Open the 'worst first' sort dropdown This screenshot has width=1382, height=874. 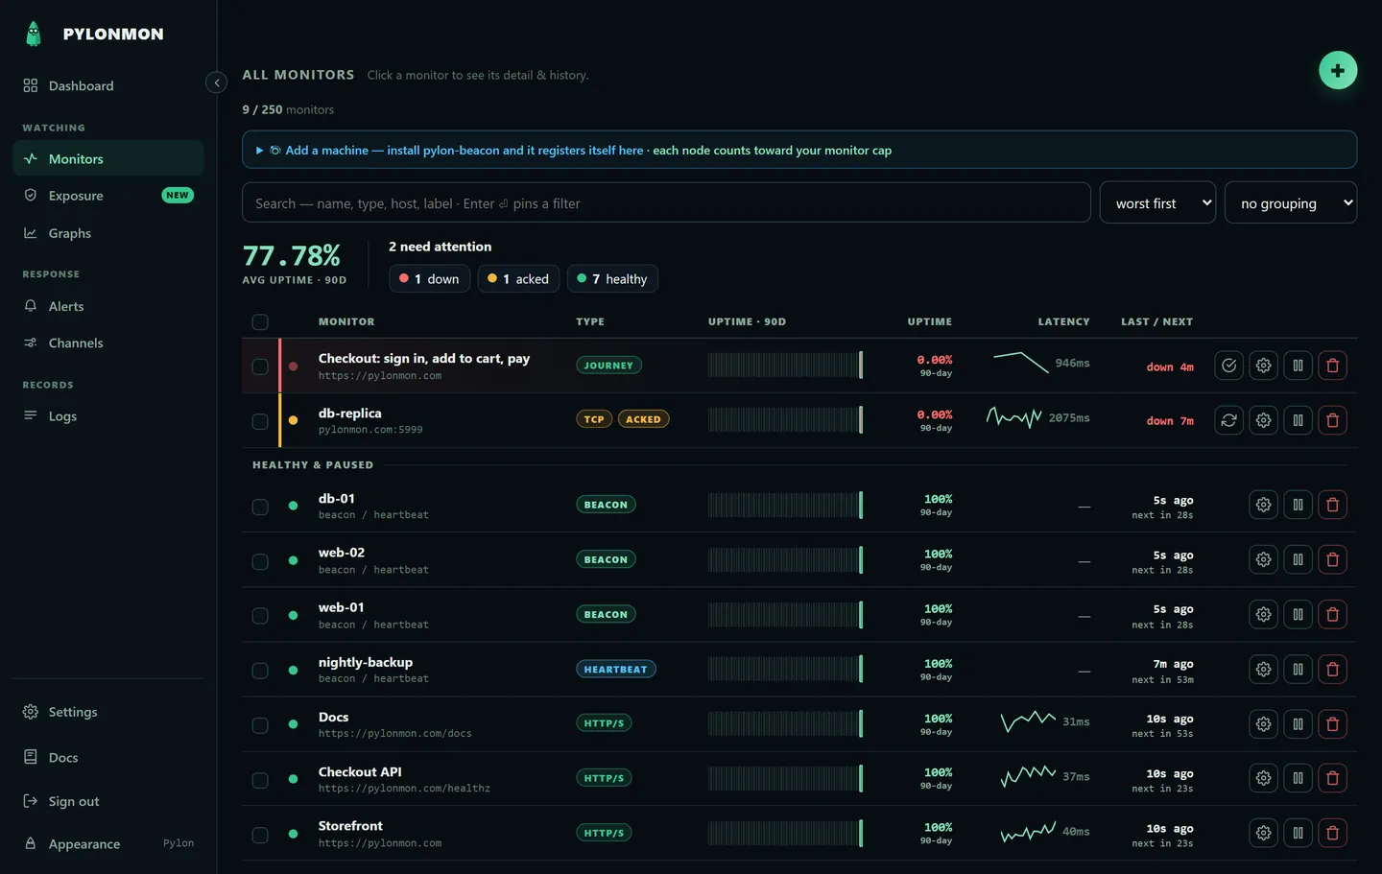click(x=1157, y=202)
